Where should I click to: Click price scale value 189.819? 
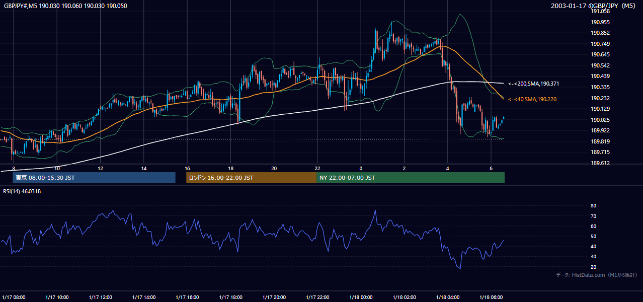(x=600, y=141)
